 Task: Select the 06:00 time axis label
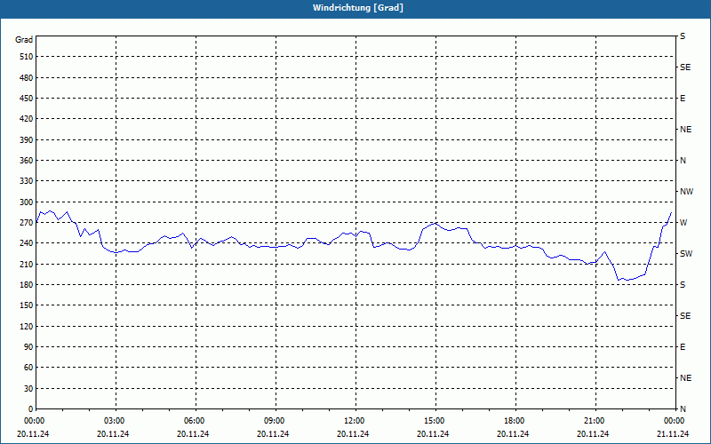click(194, 421)
